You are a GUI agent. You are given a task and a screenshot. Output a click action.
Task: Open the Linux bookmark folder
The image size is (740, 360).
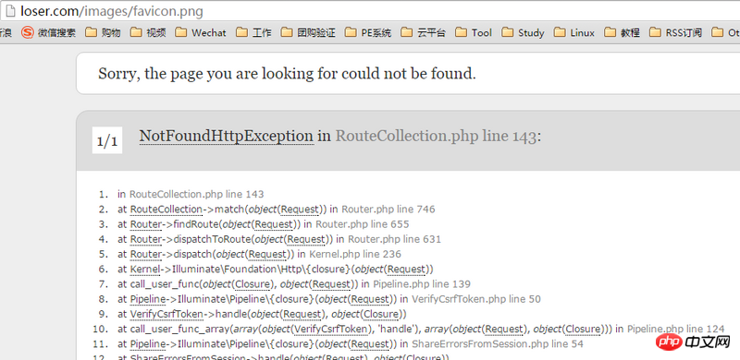pyautogui.click(x=573, y=32)
